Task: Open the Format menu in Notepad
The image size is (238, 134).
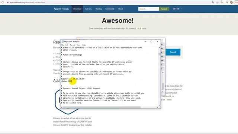Action: click(73, 45)
